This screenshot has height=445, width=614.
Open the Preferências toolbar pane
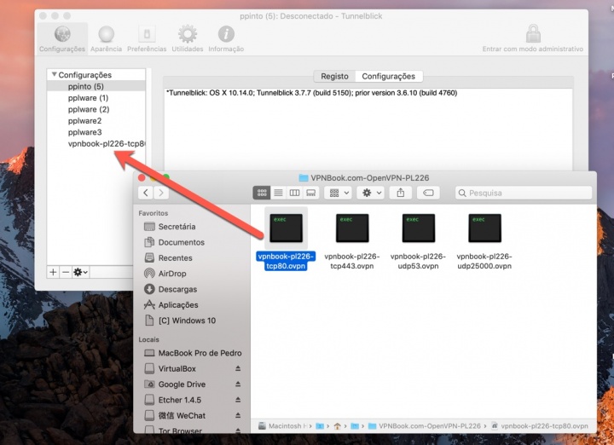click(147, 38)
